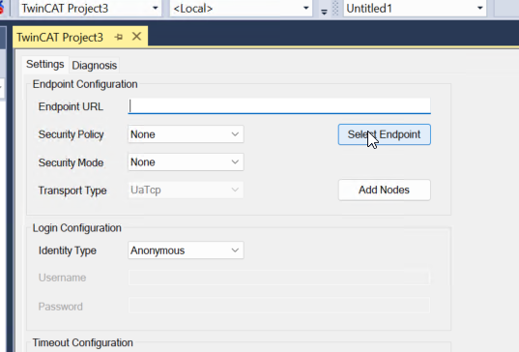The width and height of the screenshot is (519, 352).
Task: Select the Settings tab
Action: 45,64
